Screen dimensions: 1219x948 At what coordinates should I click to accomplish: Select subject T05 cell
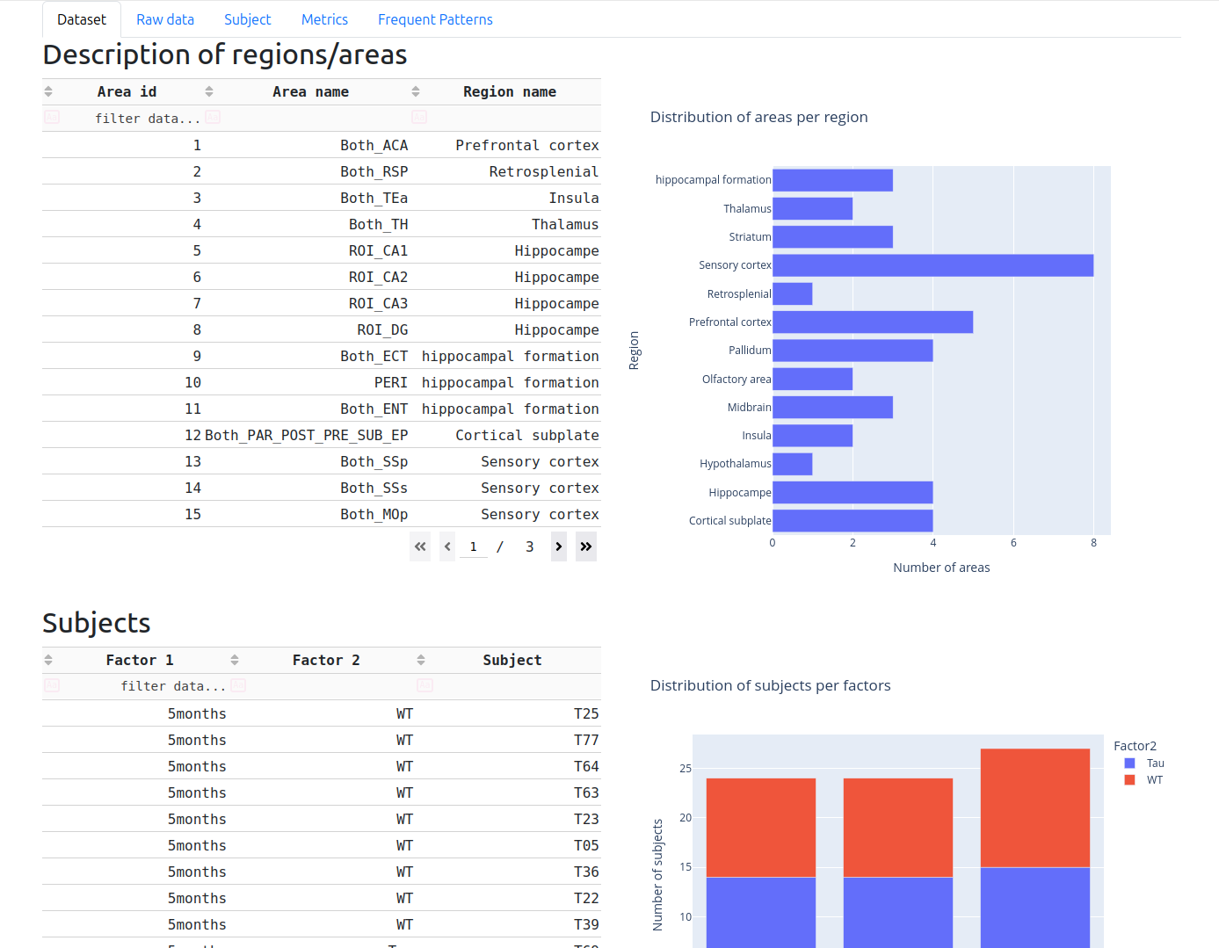click(x=508, y=845)
